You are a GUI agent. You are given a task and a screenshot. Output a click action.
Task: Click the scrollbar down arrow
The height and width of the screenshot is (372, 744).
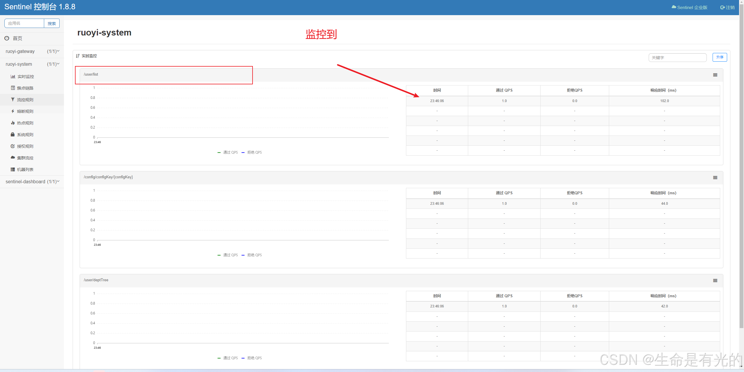(741, 366)
